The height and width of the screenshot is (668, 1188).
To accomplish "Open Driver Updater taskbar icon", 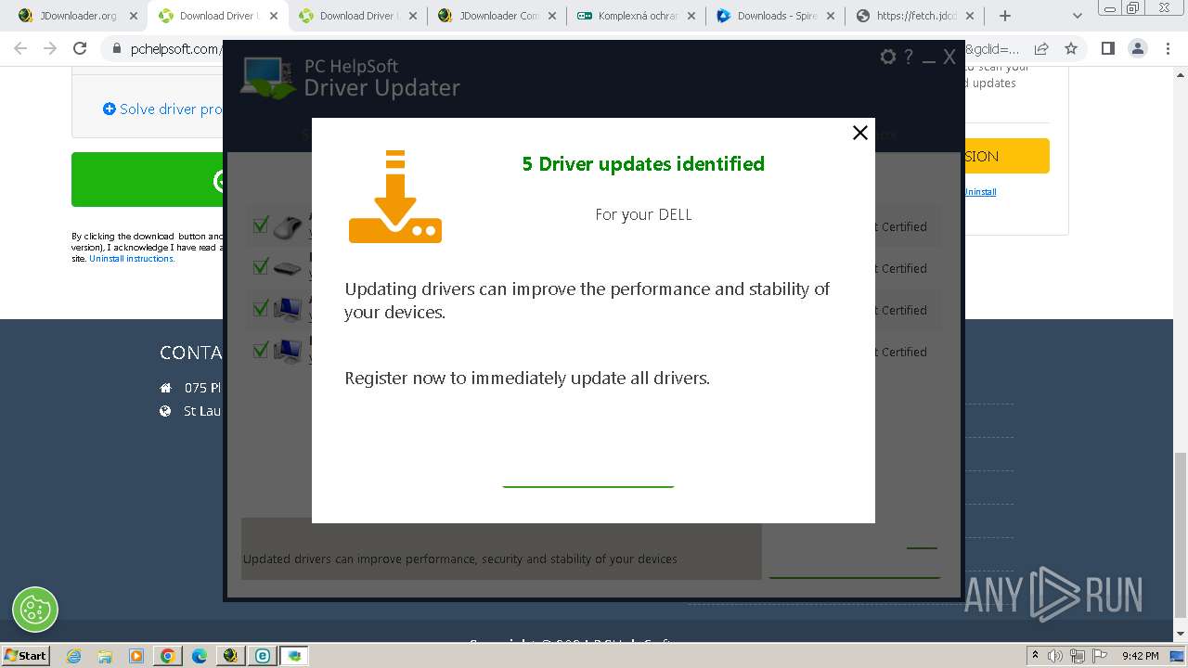I will point(294,656).
